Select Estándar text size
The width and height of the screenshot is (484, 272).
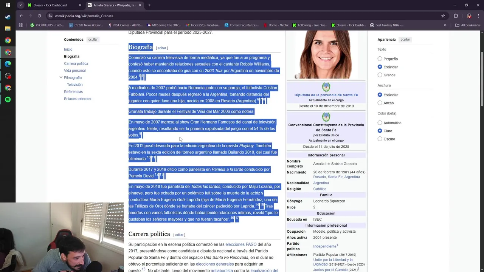click(x=380, y=67)
